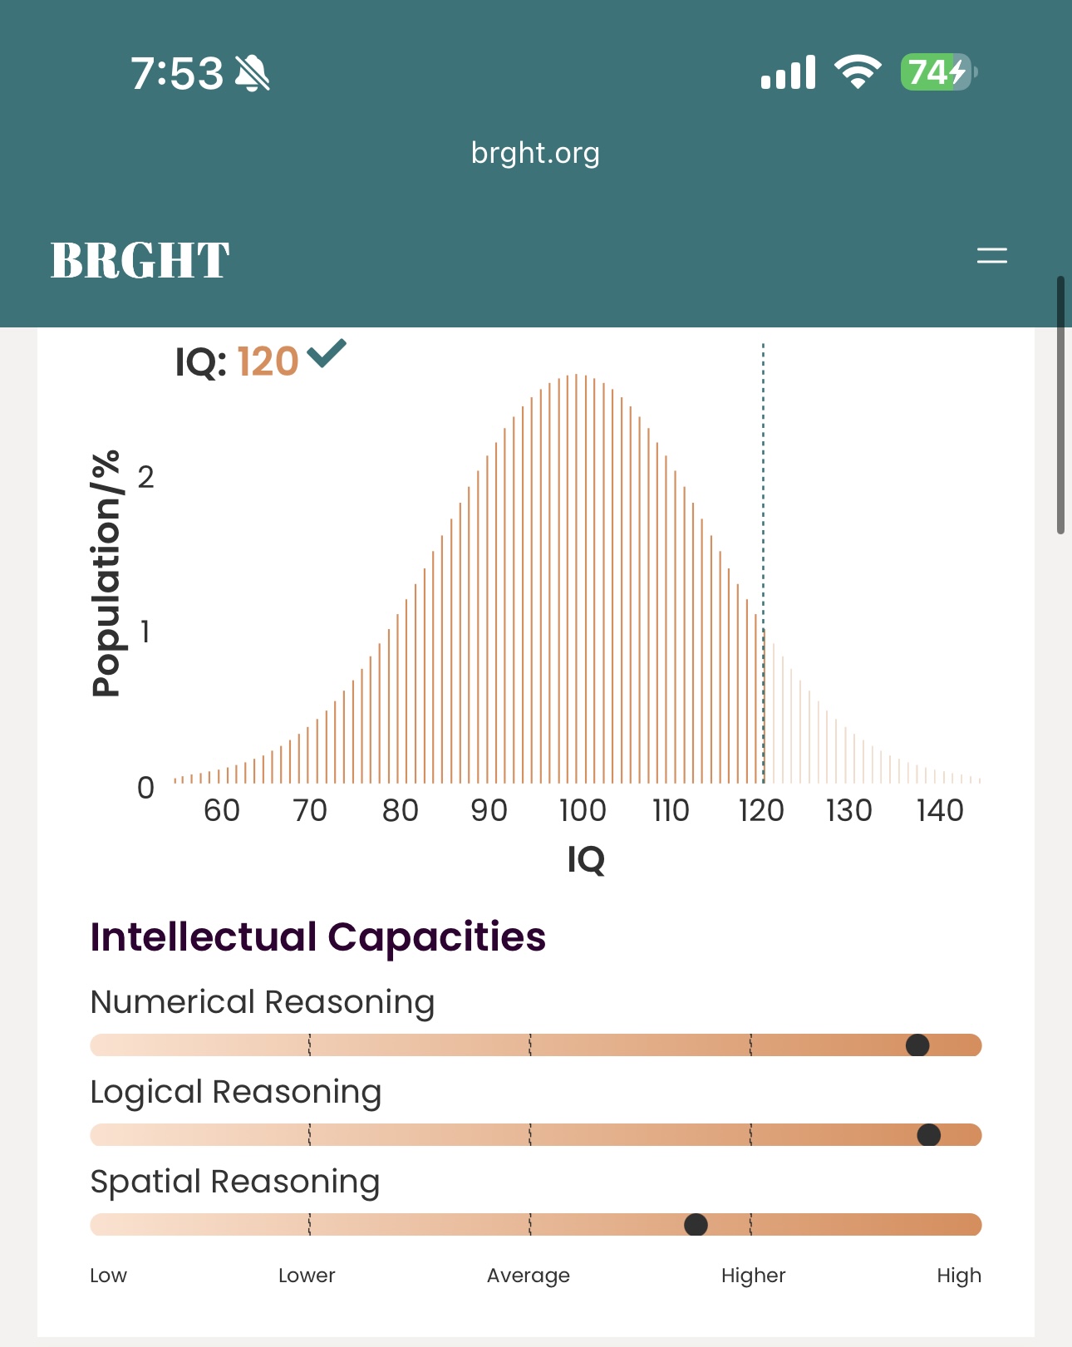Click the Intellectual Capacities heading

pos(318,937)
